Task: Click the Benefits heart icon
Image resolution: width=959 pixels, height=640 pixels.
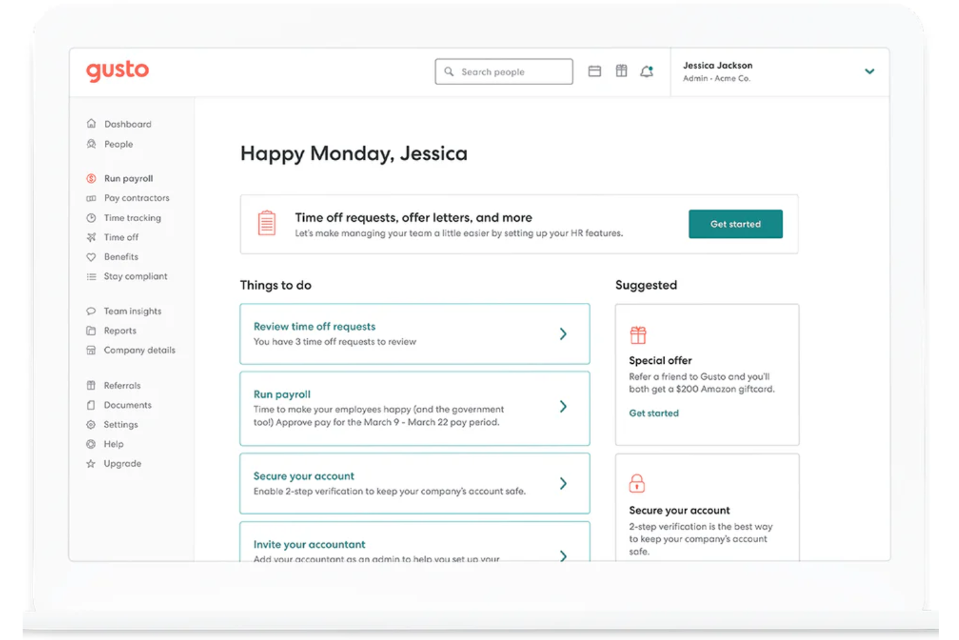Action: (x=91, y=257)
